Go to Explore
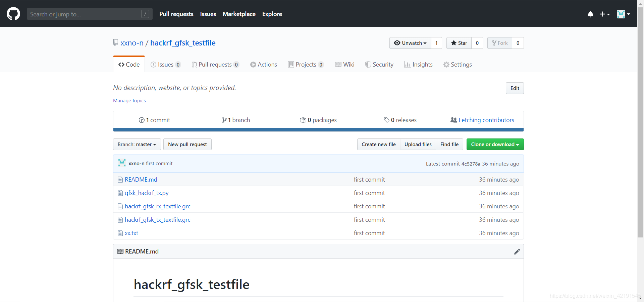The width and height of the screenshot is (644, 302). [272, 14]
